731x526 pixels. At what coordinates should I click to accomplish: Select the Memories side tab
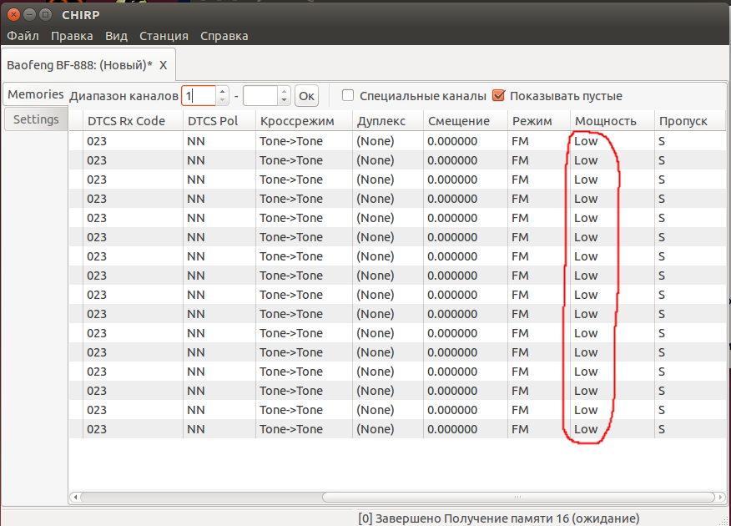[x=36, y=94]
